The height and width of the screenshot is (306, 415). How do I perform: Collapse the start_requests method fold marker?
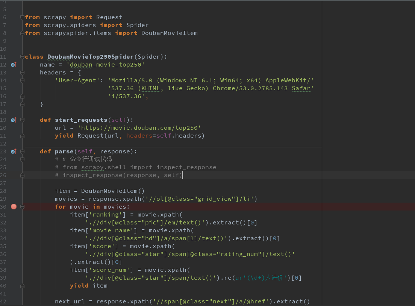click(23, 120)
